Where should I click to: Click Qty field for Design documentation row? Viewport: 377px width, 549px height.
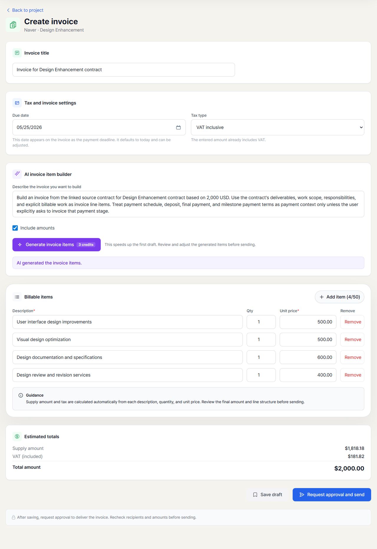261,357
